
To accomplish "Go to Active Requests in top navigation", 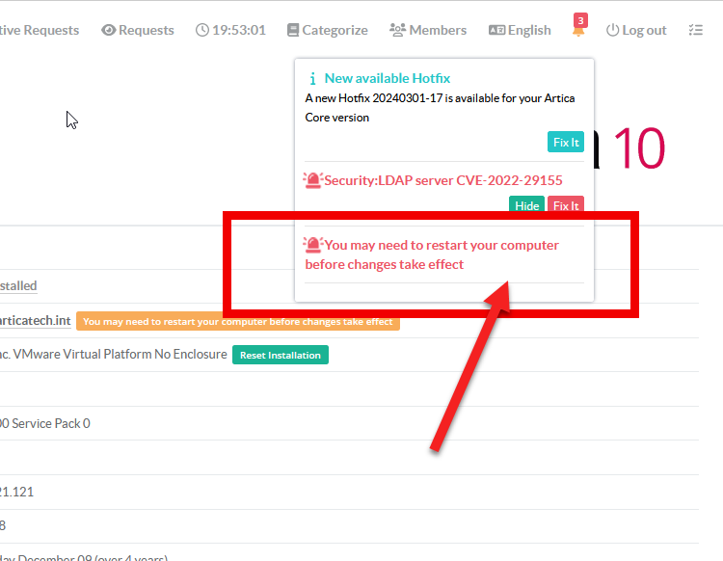I will pyautogui.click(x=39, y=30).
